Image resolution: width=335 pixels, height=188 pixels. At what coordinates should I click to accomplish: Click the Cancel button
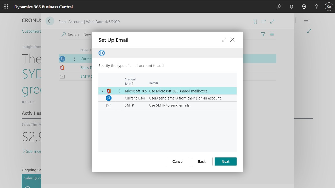(x=178, y=162)
